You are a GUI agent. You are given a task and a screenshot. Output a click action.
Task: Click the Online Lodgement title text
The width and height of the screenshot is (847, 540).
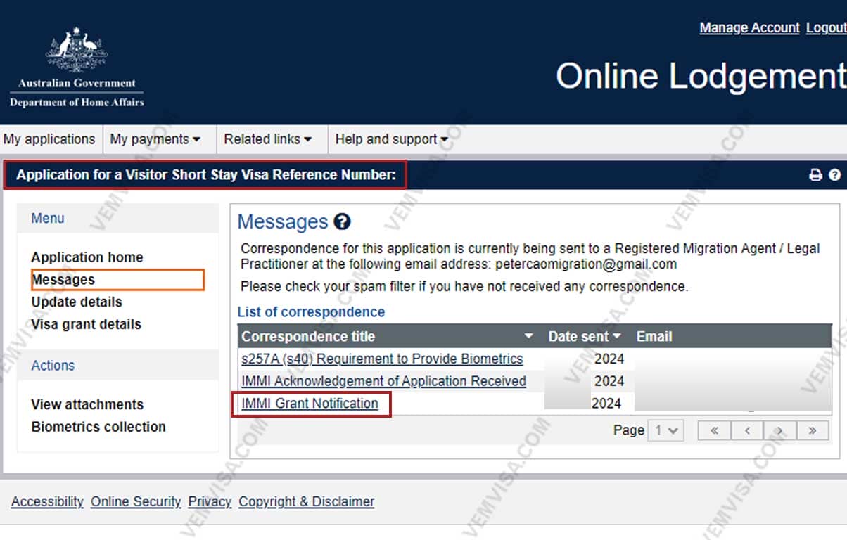point(701,76)
